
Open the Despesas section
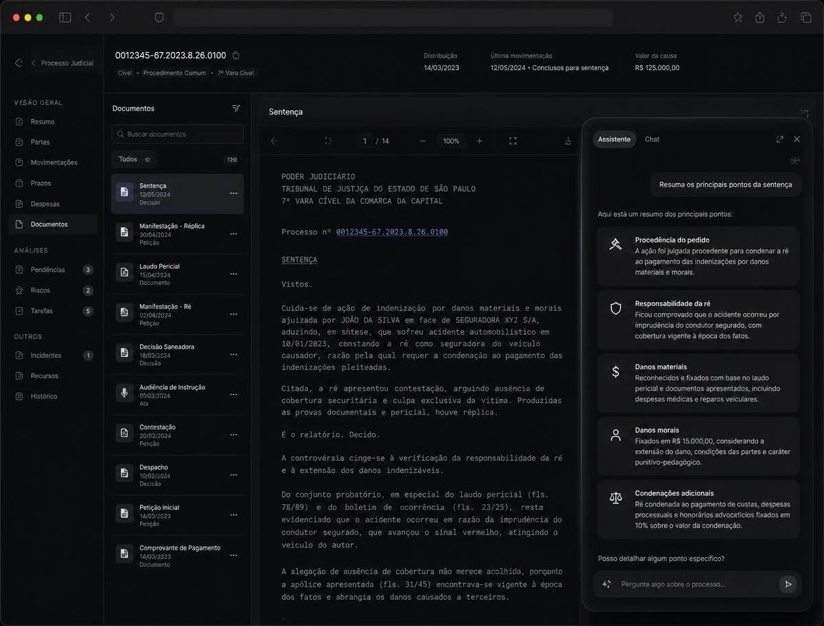coord(52,204)
